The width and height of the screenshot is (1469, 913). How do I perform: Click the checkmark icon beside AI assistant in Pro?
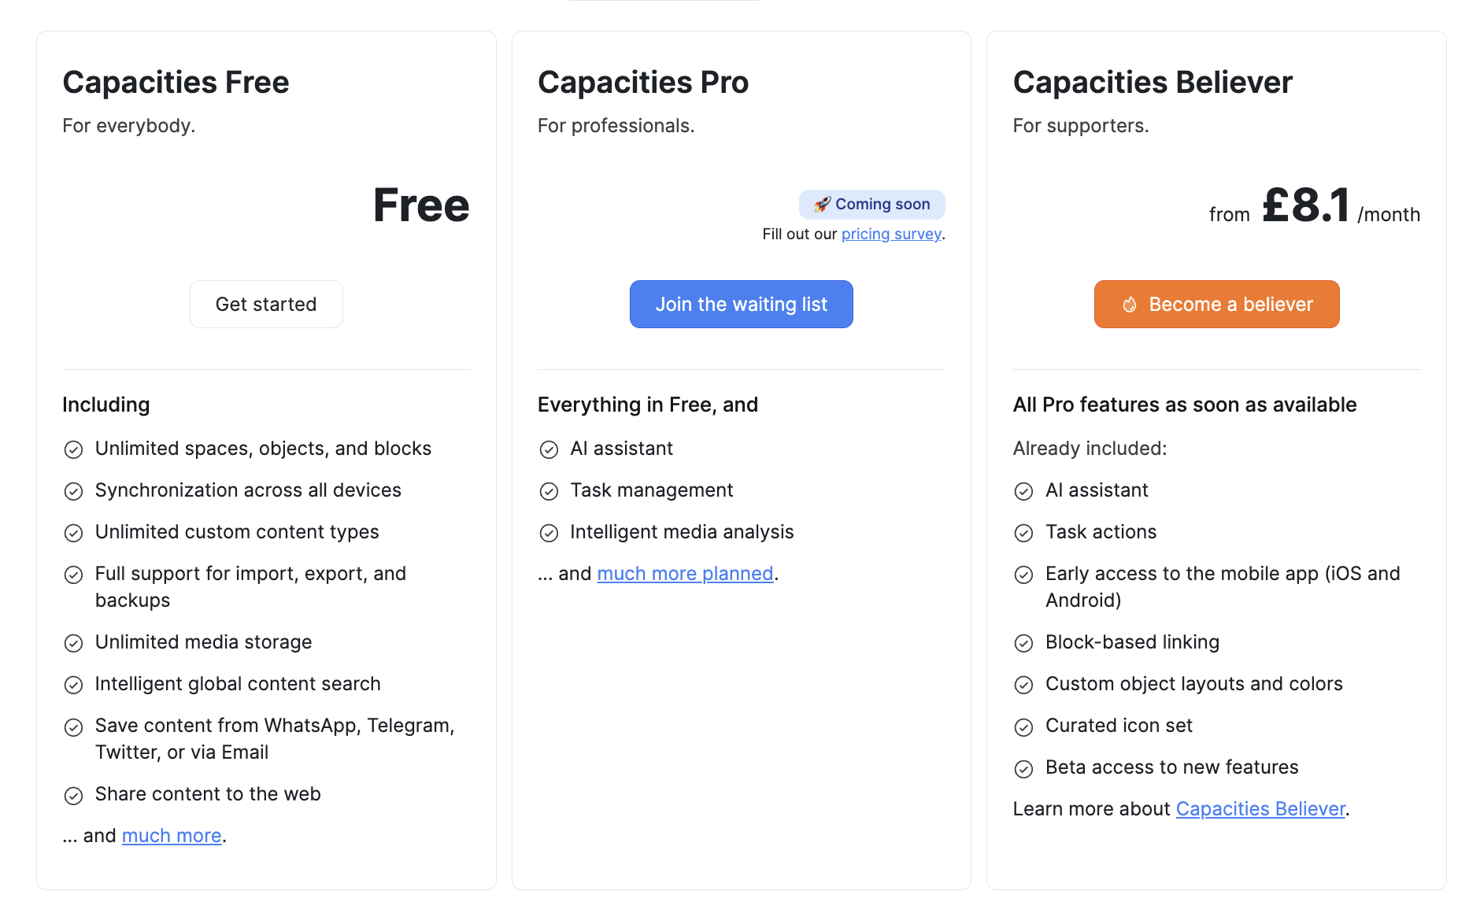[549, 449]
